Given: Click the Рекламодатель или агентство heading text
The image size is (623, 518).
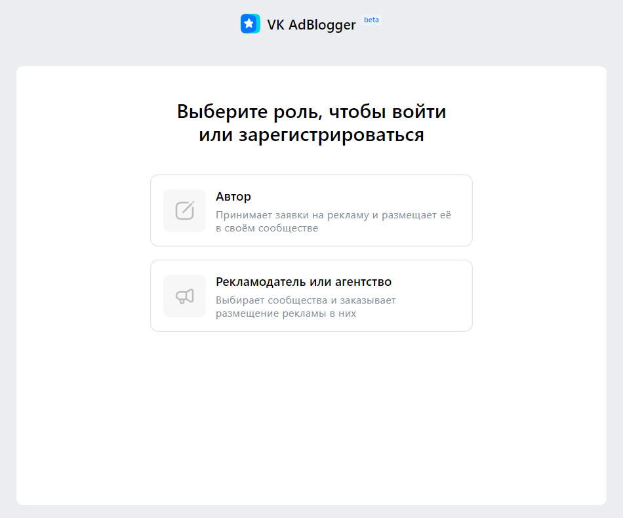Looking at the screenshot, I should 303,281.
